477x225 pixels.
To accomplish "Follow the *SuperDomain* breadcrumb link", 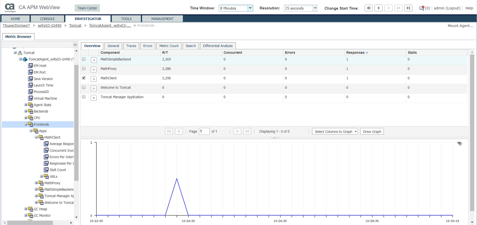I will click(x=16, y=26).
